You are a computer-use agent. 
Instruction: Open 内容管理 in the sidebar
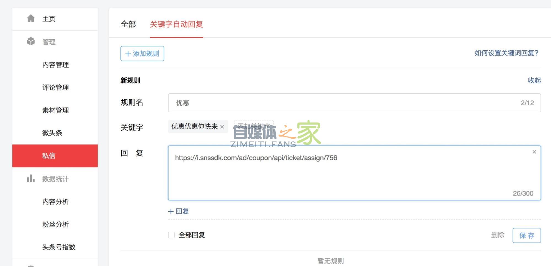coord(55,65)
